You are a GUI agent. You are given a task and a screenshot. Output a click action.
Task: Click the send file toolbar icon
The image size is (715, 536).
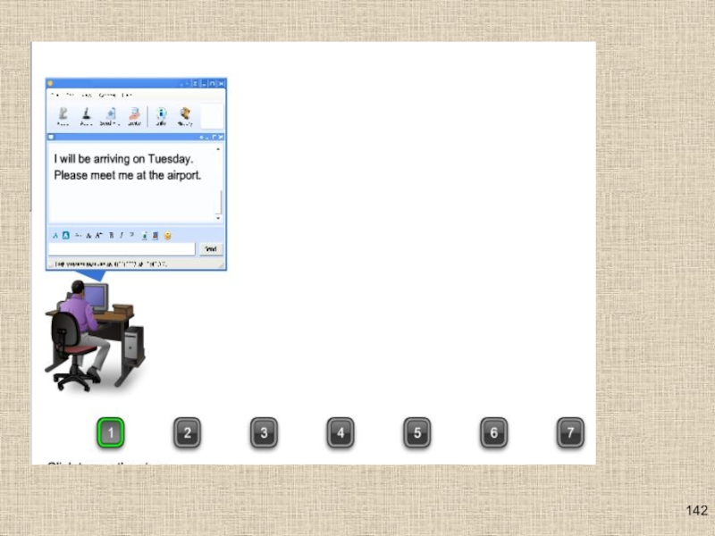click(110, 116)
